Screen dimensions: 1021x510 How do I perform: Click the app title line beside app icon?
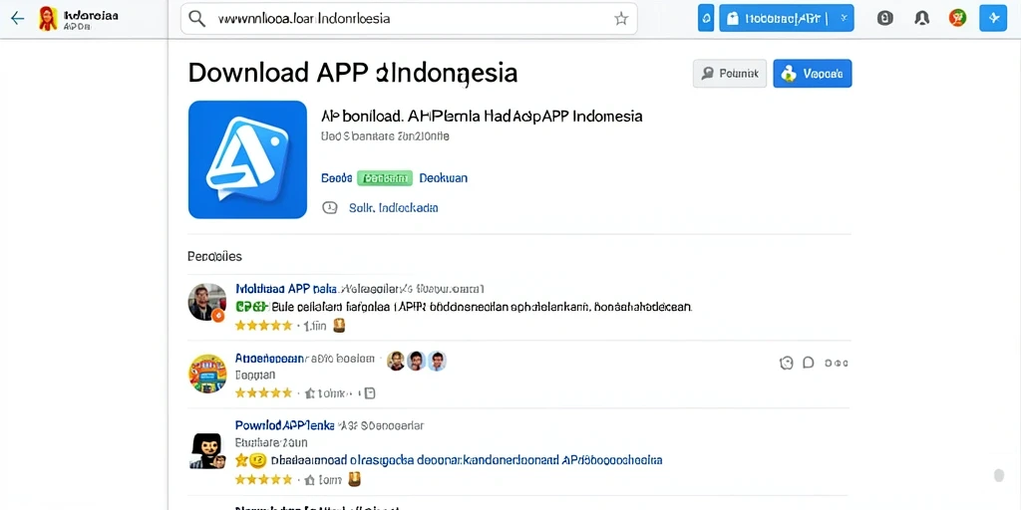[482, 117]
